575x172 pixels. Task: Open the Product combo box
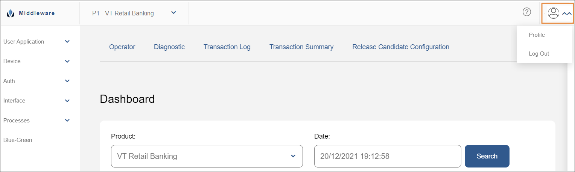pos(207,156)
